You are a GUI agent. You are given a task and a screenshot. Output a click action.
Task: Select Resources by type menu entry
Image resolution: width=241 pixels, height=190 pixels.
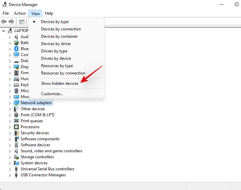(x=57, y=66)
